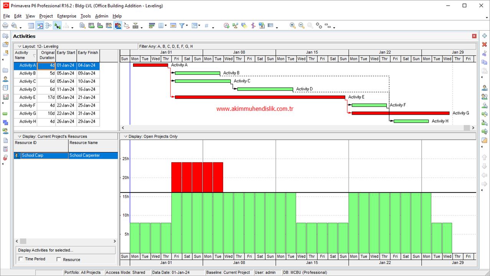490x276 pixels.
Task: Open the Project menu
Action: pos(46,16)
